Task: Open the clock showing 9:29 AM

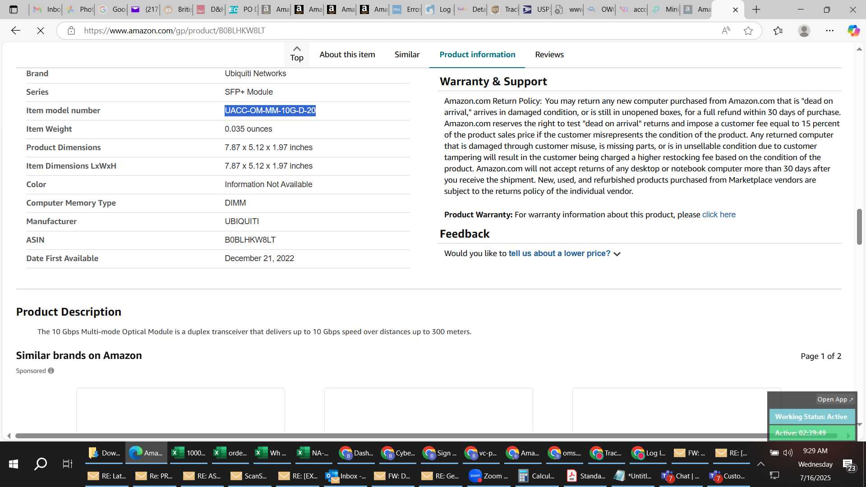Action: [815, 451]
